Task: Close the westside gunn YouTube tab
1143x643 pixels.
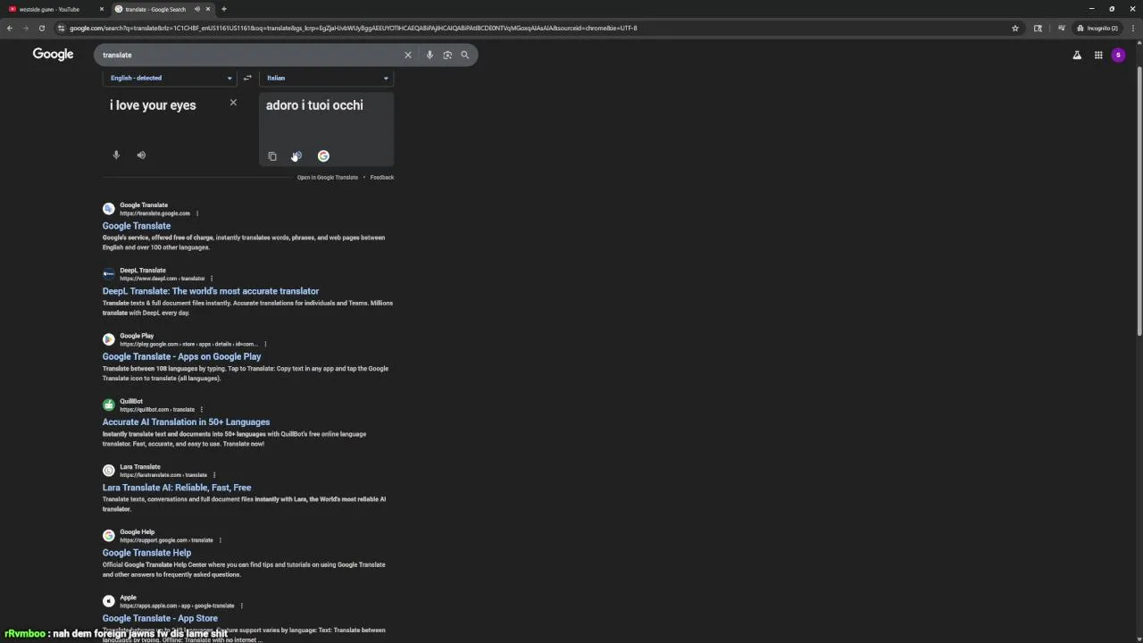Action: 101,9
